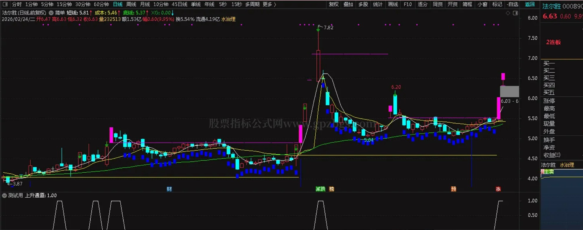Click the 水治理 sector link in info line
Screen dimensions: 583x230
228,19
